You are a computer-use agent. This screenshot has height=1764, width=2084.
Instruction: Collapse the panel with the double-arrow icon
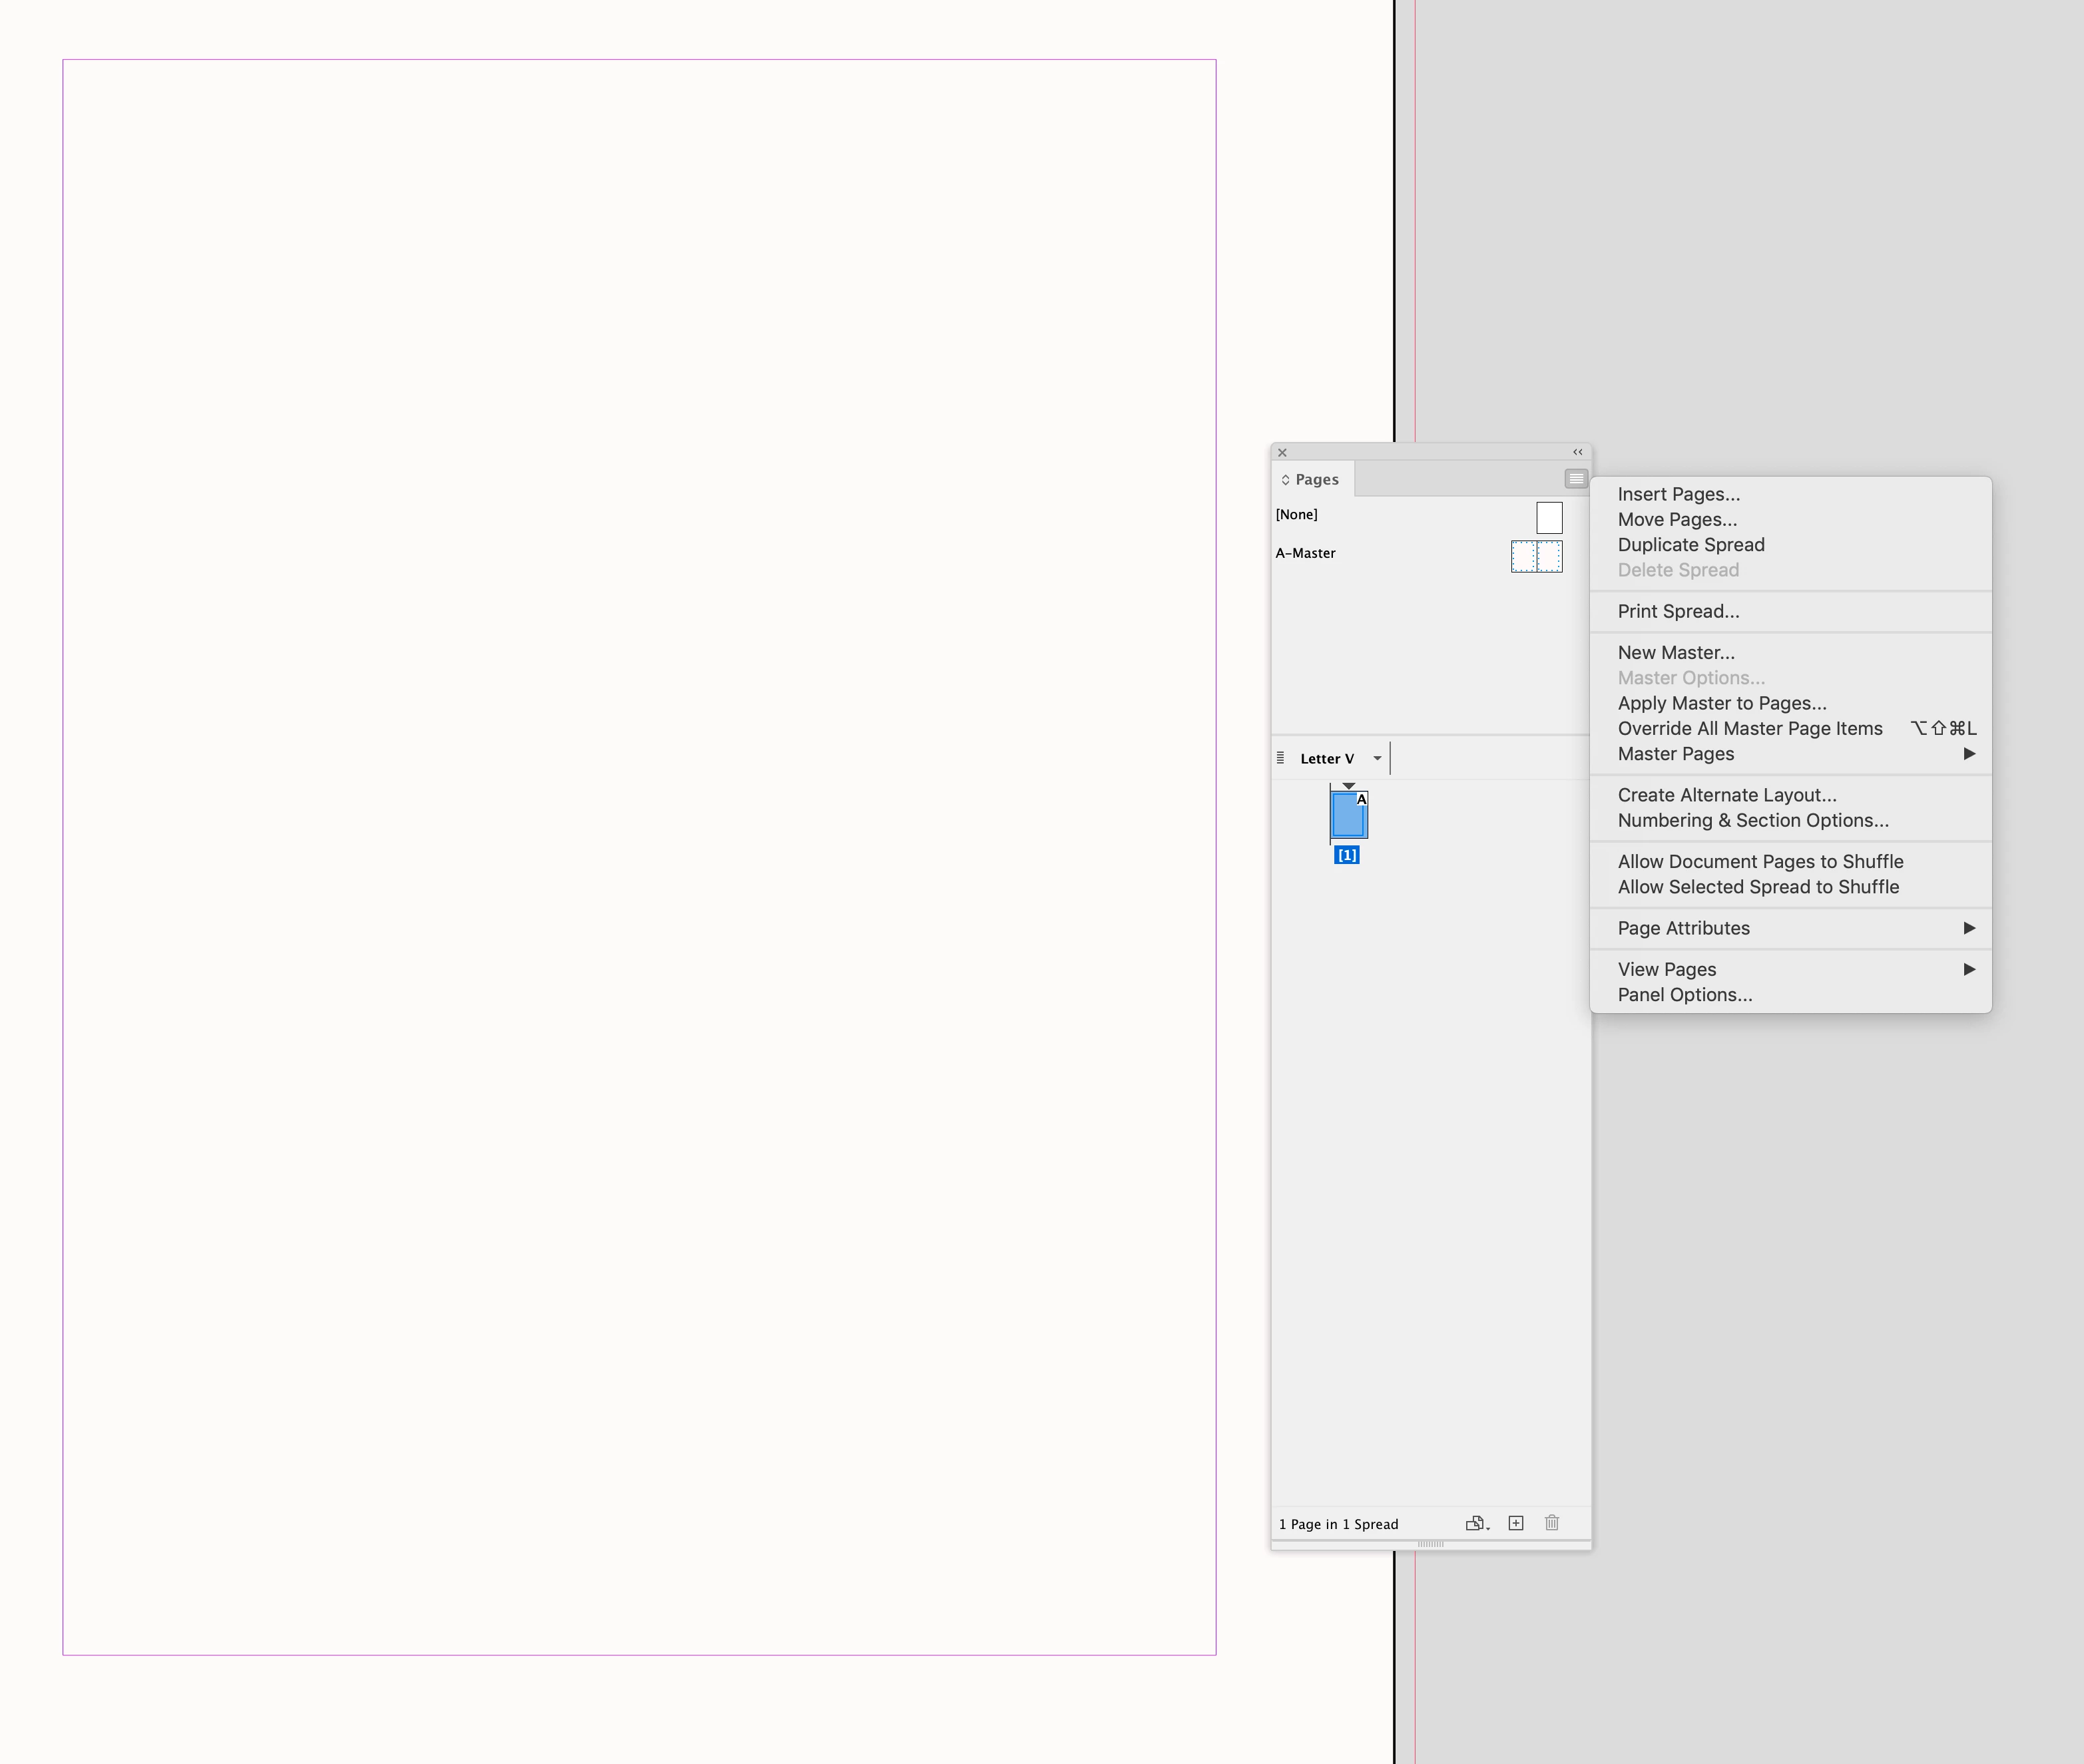(x=1578, y=452)
